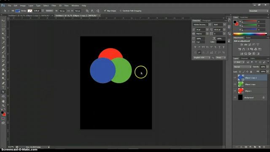Click the shape Fill color swatch
Viewport: 270px width, 152px height.
(x=18, y=11)
